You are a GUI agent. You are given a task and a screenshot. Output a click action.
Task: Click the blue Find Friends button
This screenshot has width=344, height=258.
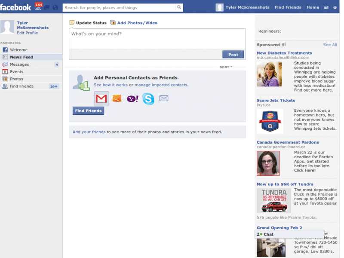click(x=88, y=111)
